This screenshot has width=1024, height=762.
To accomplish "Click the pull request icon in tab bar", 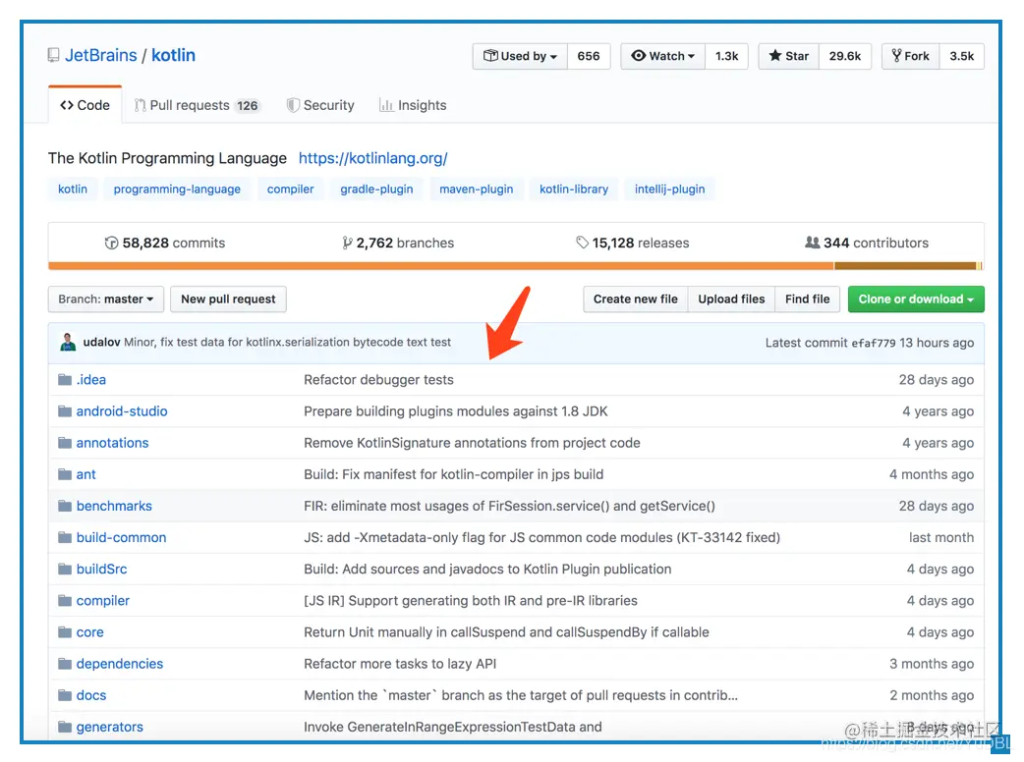I will 140,105.
